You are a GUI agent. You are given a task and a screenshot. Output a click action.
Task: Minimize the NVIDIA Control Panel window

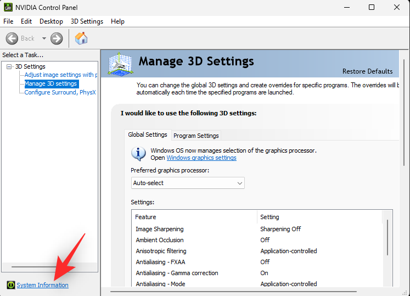347,7
